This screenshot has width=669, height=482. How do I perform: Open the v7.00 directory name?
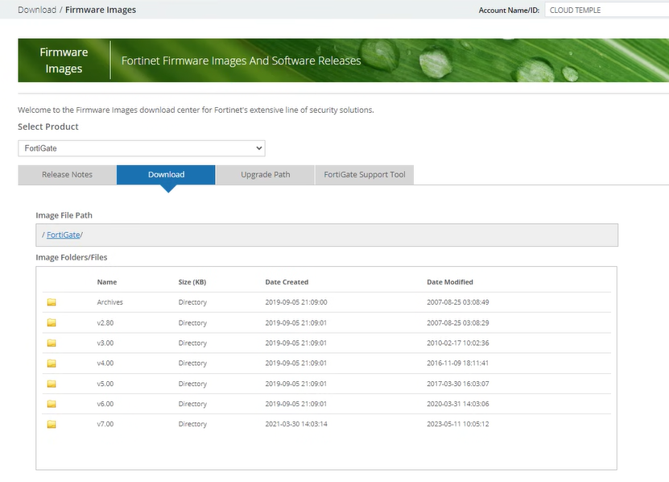click(106, 424)
